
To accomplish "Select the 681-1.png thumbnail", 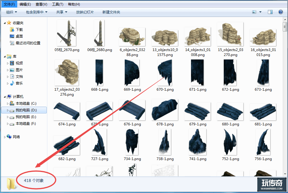I will point(263,112).
